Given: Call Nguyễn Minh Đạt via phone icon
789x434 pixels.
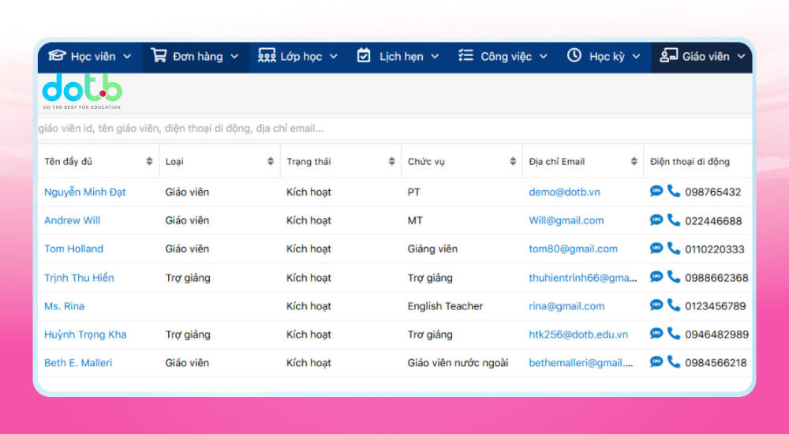Looking at the screenshot, I should tap(673, 191).
